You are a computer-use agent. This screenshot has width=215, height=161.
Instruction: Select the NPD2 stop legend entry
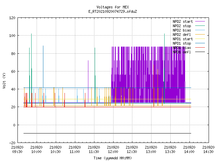[x=182, y=26]
